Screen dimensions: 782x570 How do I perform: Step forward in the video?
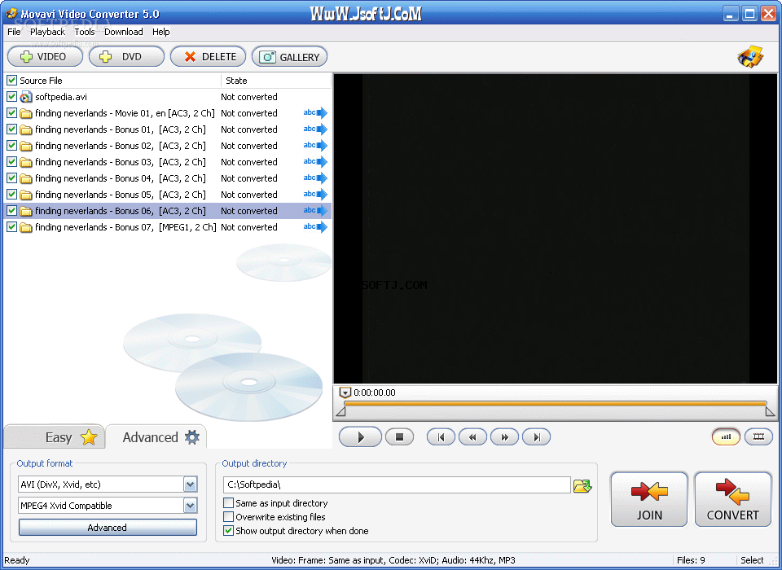504,437
